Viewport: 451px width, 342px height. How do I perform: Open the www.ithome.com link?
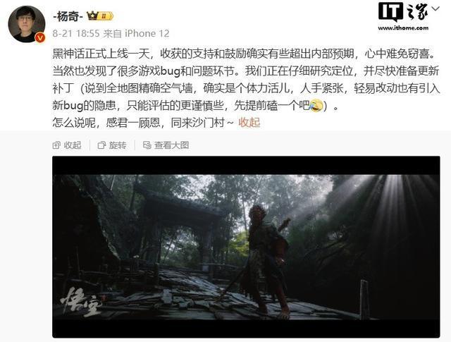tap(403, 28)
